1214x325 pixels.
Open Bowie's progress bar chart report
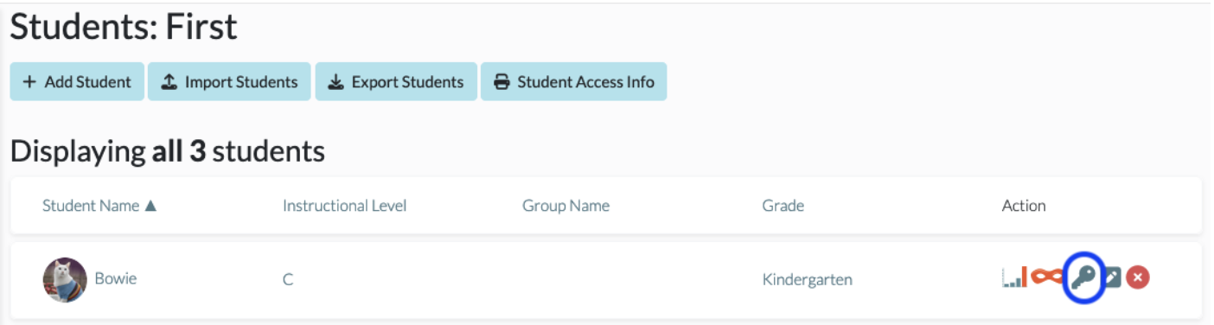(1014, 277)
